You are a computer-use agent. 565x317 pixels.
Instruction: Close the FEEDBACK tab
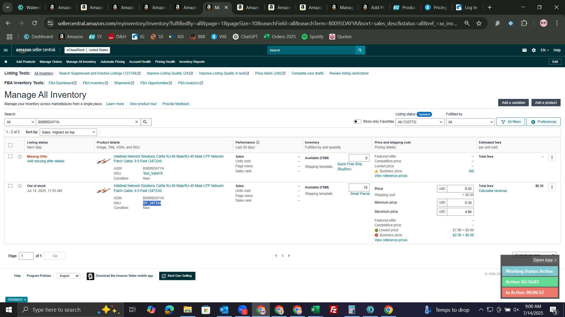(25, 300)
